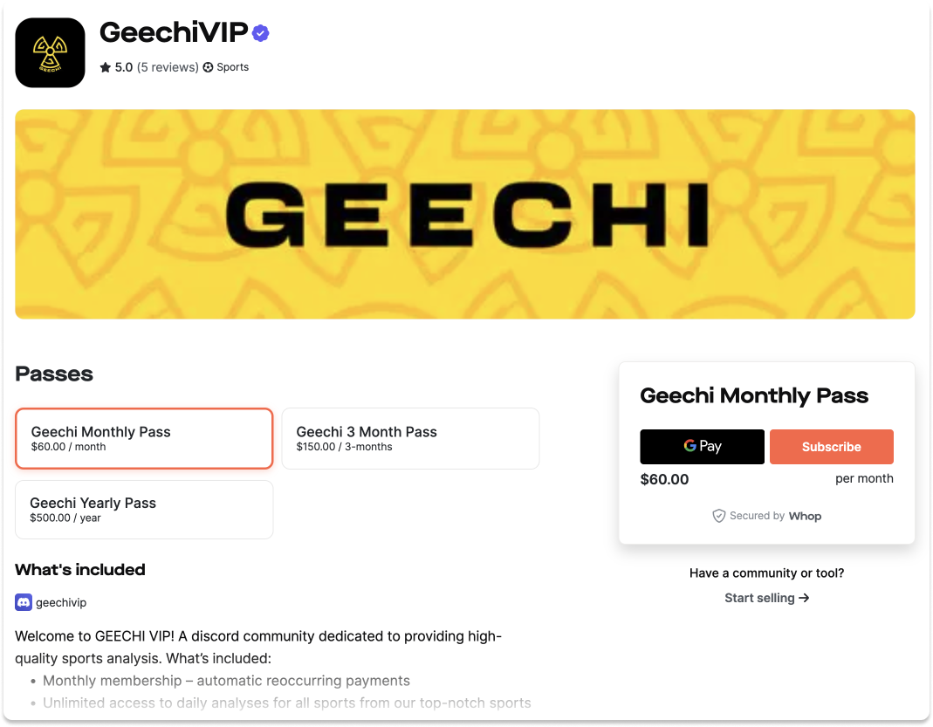Click the yellow GEECHI banner image
The width and height of the screenshot is (933, 727).
463,214
